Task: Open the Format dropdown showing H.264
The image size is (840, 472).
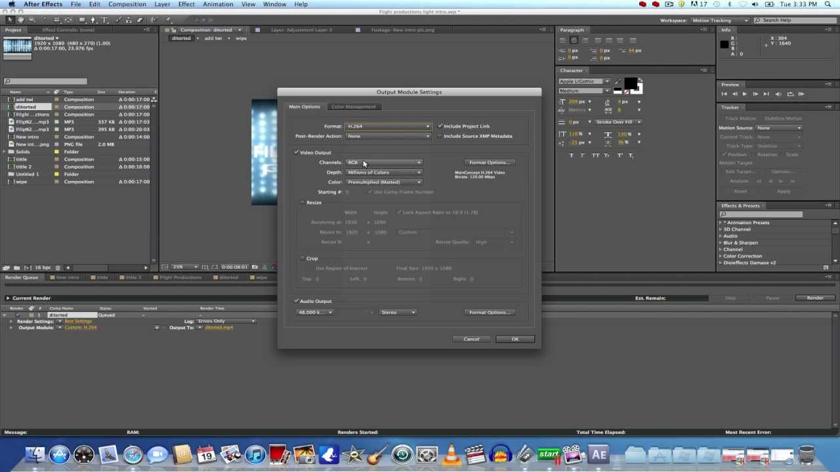Action: click(x=388, y=126)
